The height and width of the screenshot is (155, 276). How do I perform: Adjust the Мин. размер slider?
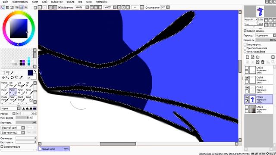tap(24, 118)
